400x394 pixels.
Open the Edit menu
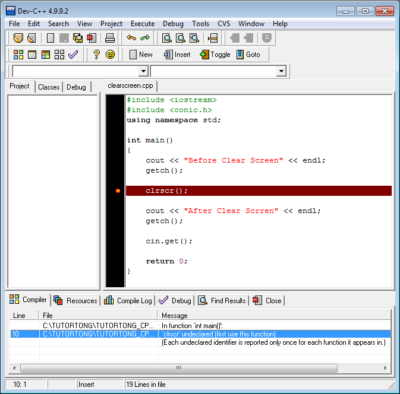click(x=34, y=24)
